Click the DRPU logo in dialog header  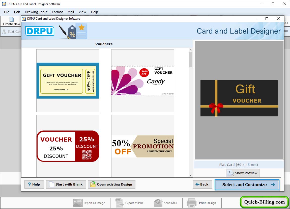40,31
